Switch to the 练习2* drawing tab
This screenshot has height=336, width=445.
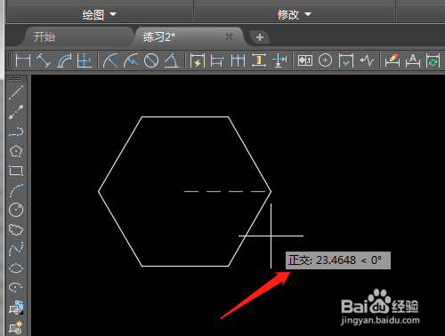[x=159, y=37]
